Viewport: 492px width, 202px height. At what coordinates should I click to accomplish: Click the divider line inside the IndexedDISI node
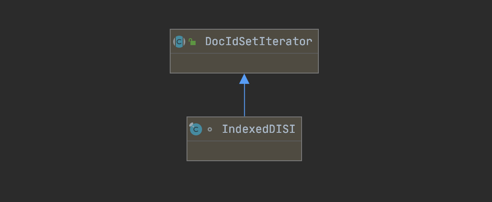[244, 141]
